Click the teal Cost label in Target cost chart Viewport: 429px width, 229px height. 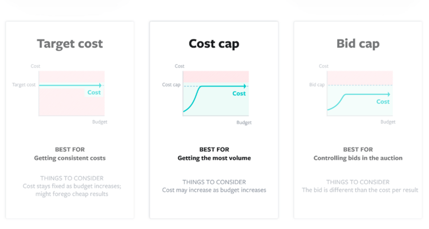point(94,93)
